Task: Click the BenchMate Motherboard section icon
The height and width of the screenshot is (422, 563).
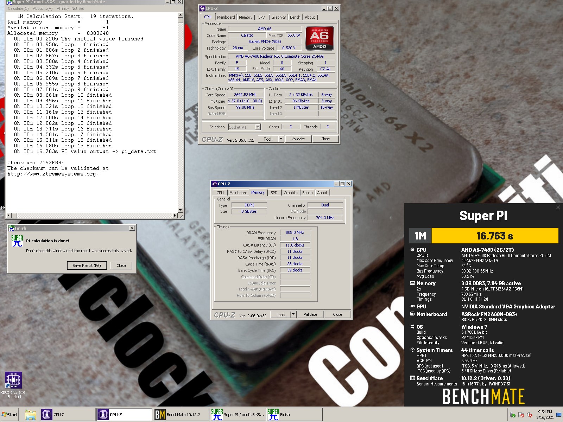Action: 412,314
